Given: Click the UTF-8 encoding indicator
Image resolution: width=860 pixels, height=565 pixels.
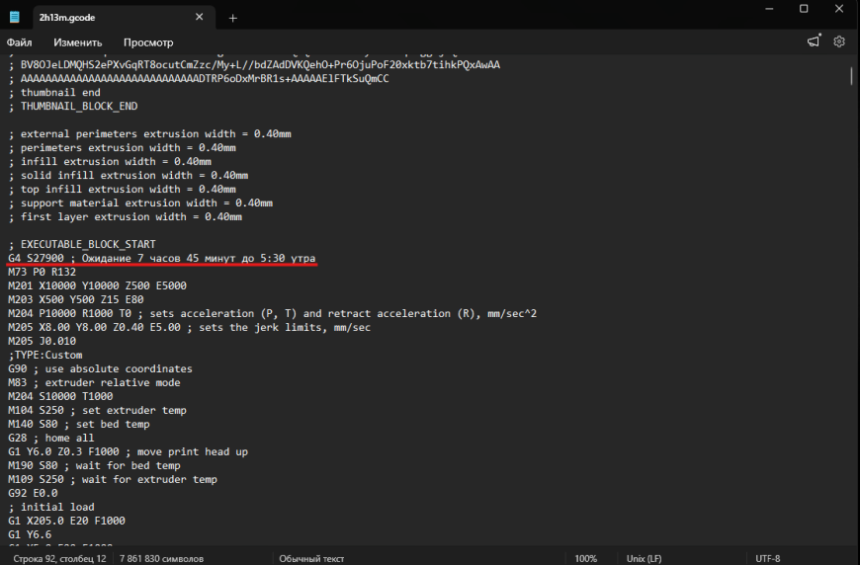Looking at the screenshot, I should point(767,558).
